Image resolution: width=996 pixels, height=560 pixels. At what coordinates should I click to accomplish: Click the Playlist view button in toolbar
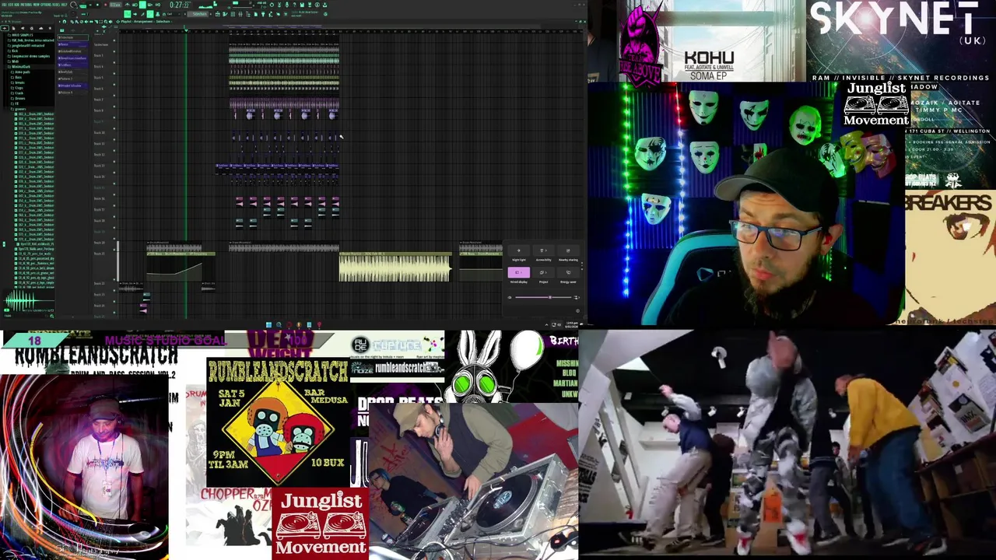pyautogui.click(x=217, y=14)
